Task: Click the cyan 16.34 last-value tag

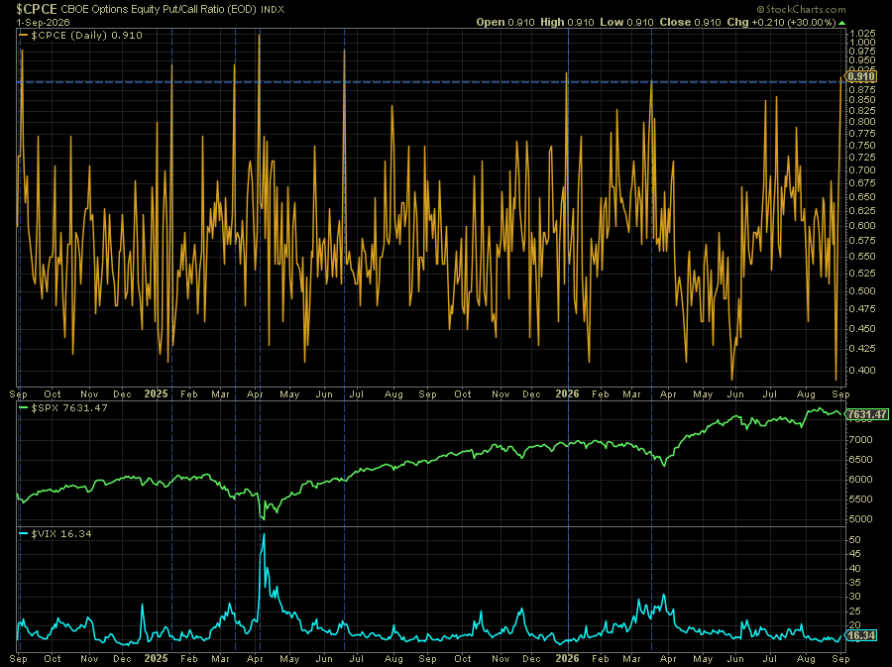Action: pos(861,635)
